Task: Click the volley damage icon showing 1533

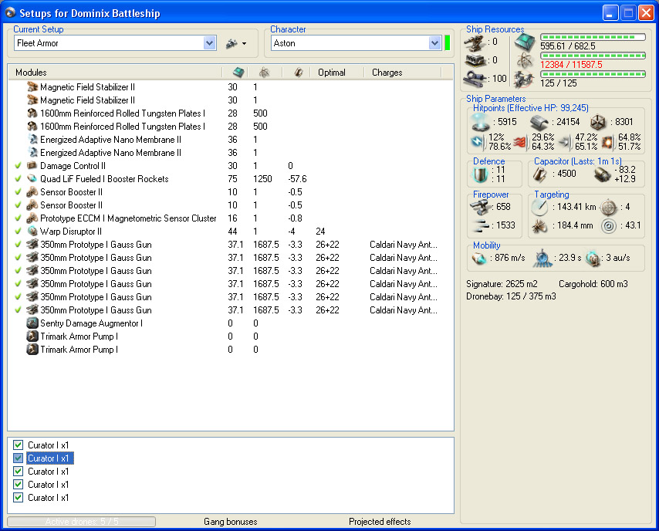Action: click(x=481, y=226)
